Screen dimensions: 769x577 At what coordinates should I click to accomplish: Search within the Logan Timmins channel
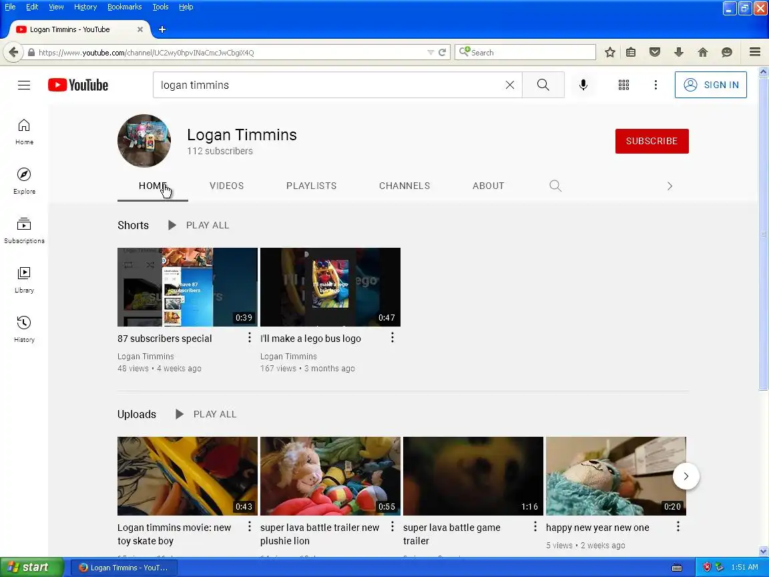(555, 186)
